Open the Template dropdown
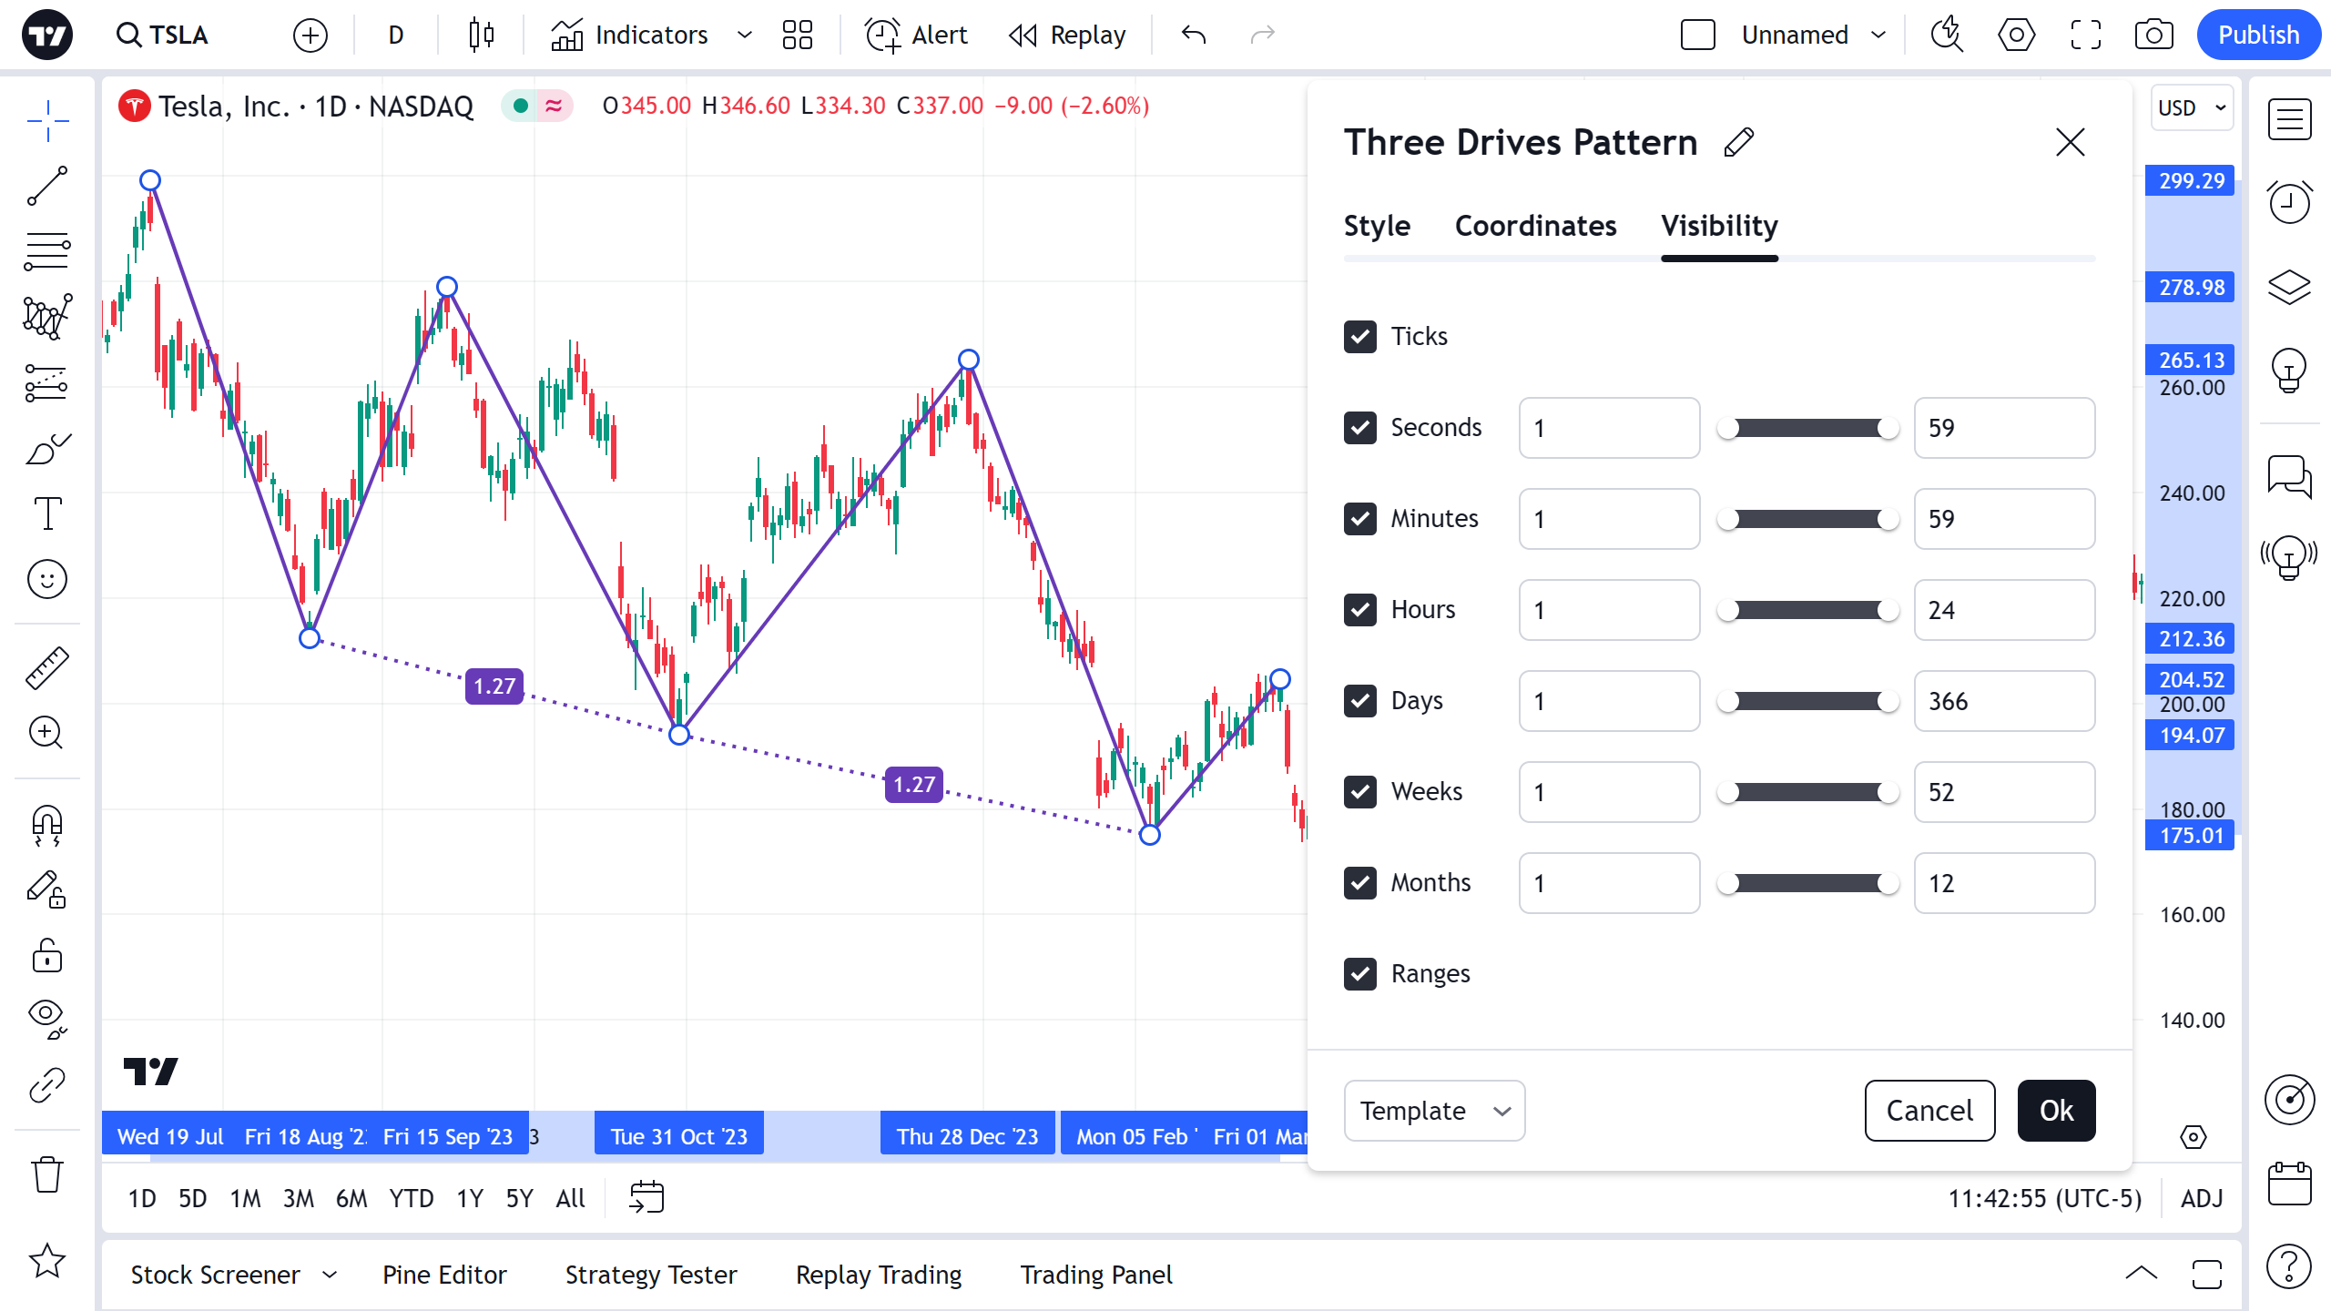 point(1434,1111)
